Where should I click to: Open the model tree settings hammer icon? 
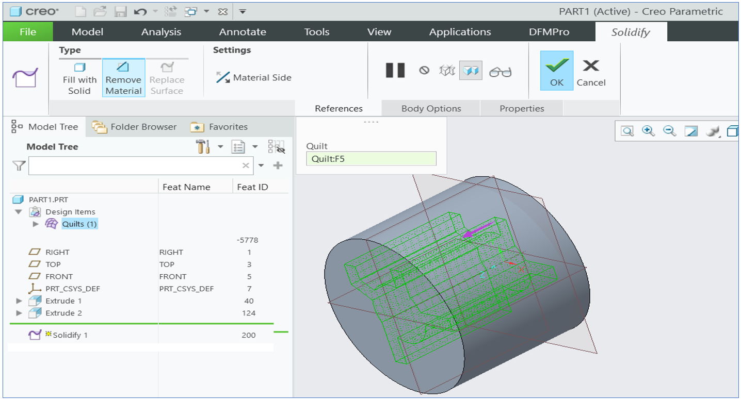point(203,147)
